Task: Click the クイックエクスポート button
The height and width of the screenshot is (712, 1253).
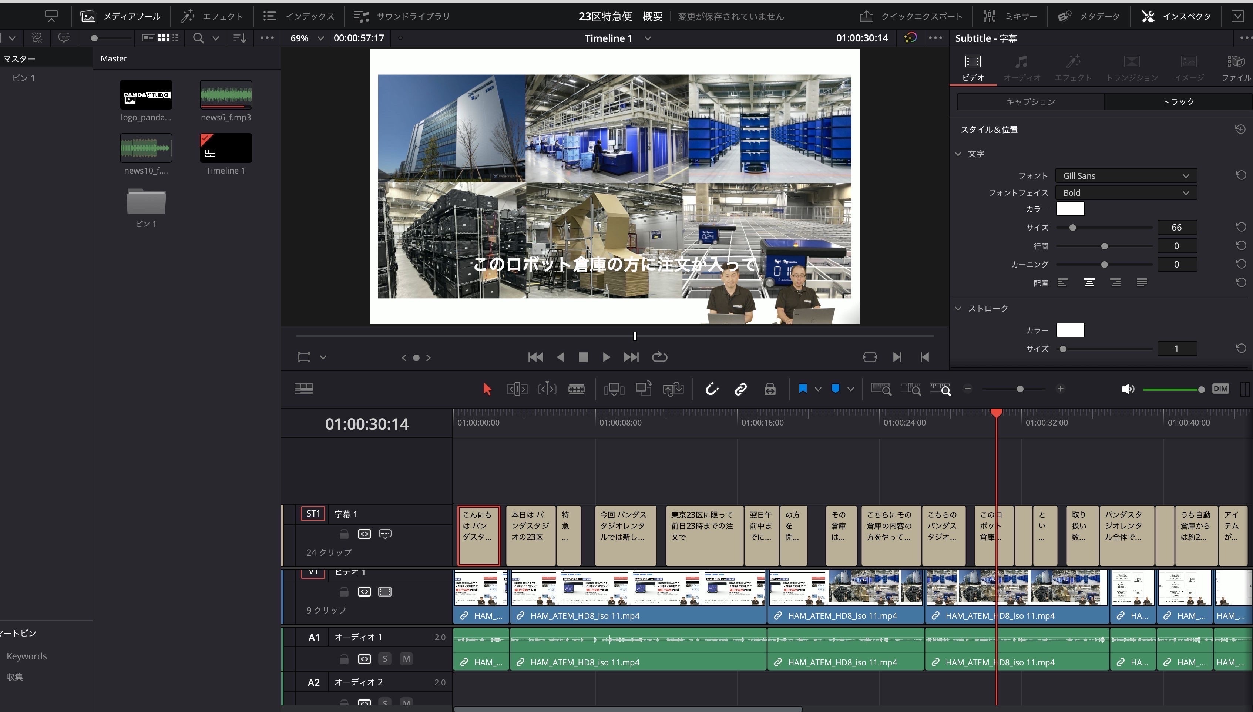Action: [911, 16]
